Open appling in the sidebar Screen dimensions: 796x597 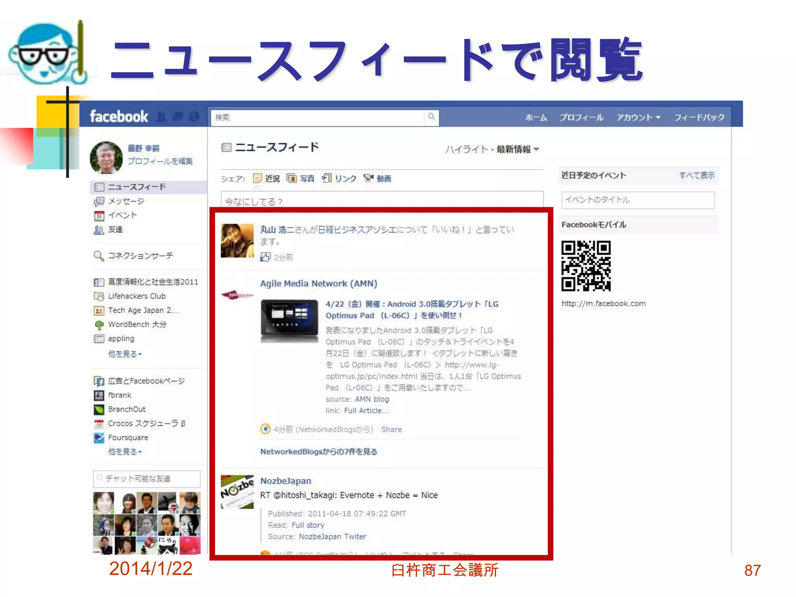pos(121,339)
